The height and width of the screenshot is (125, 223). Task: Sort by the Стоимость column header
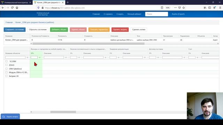(x=88, y=36)
